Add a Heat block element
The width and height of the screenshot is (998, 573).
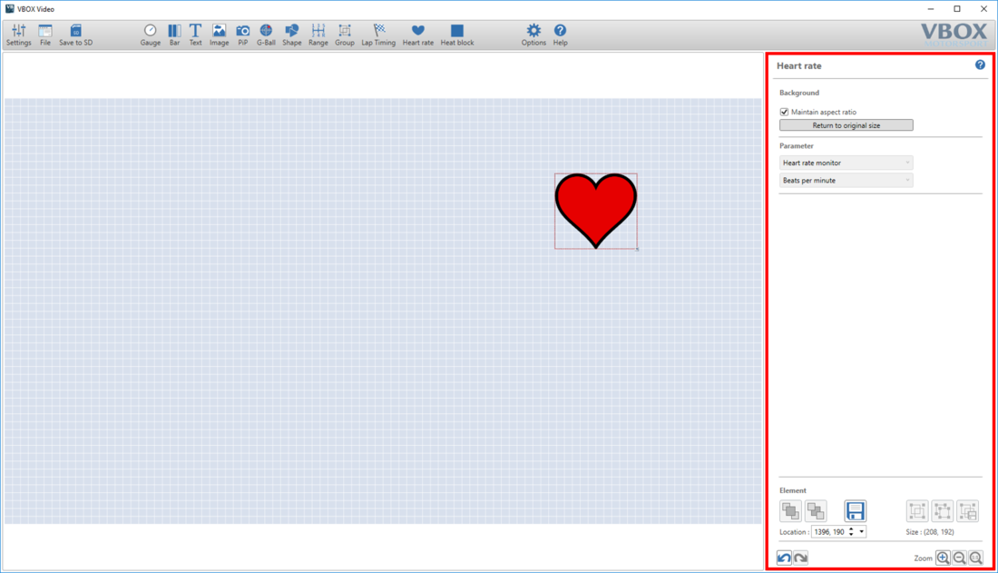click(x=457, y=35)
